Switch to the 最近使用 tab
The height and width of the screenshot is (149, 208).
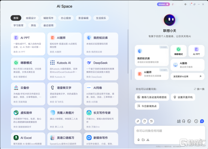coord(48,25)
